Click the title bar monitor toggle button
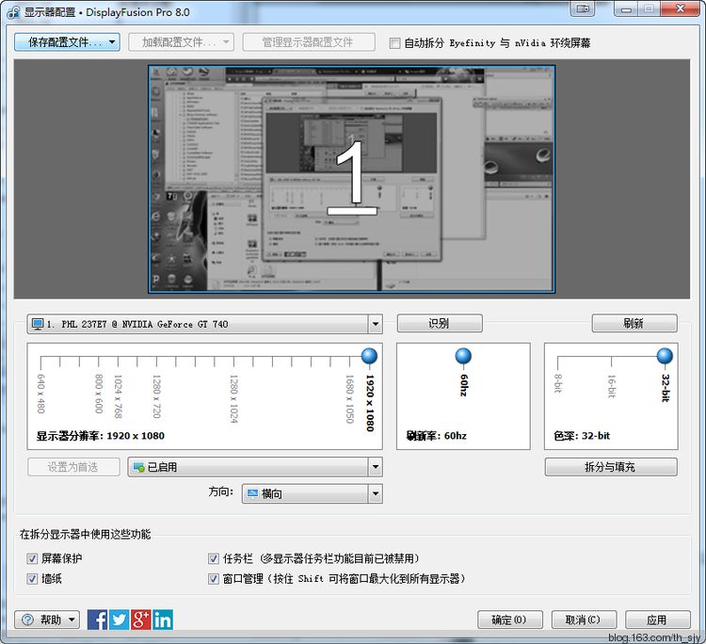The image size is (706, 644). click(583, 8)
